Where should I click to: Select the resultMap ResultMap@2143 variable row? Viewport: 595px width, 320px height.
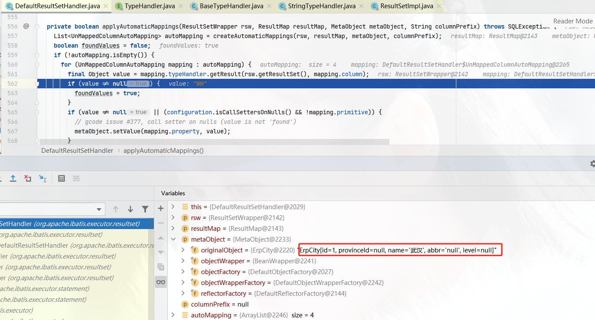(x=381, y=229)
